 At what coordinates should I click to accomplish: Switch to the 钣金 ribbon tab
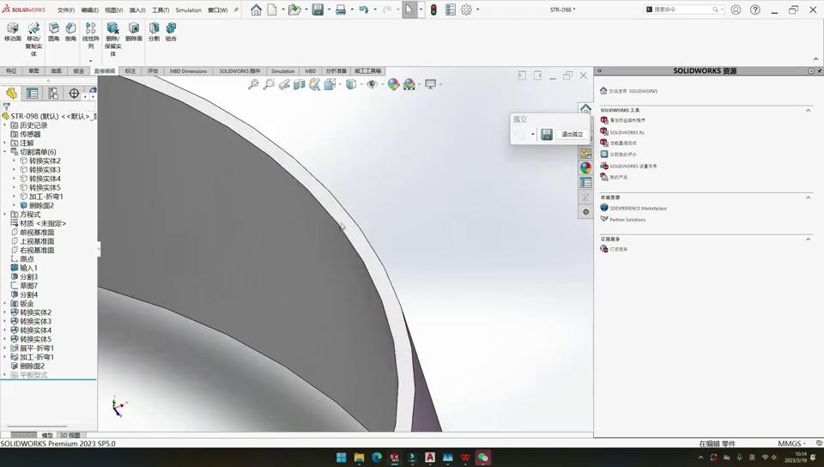click(x=79, y=71)
